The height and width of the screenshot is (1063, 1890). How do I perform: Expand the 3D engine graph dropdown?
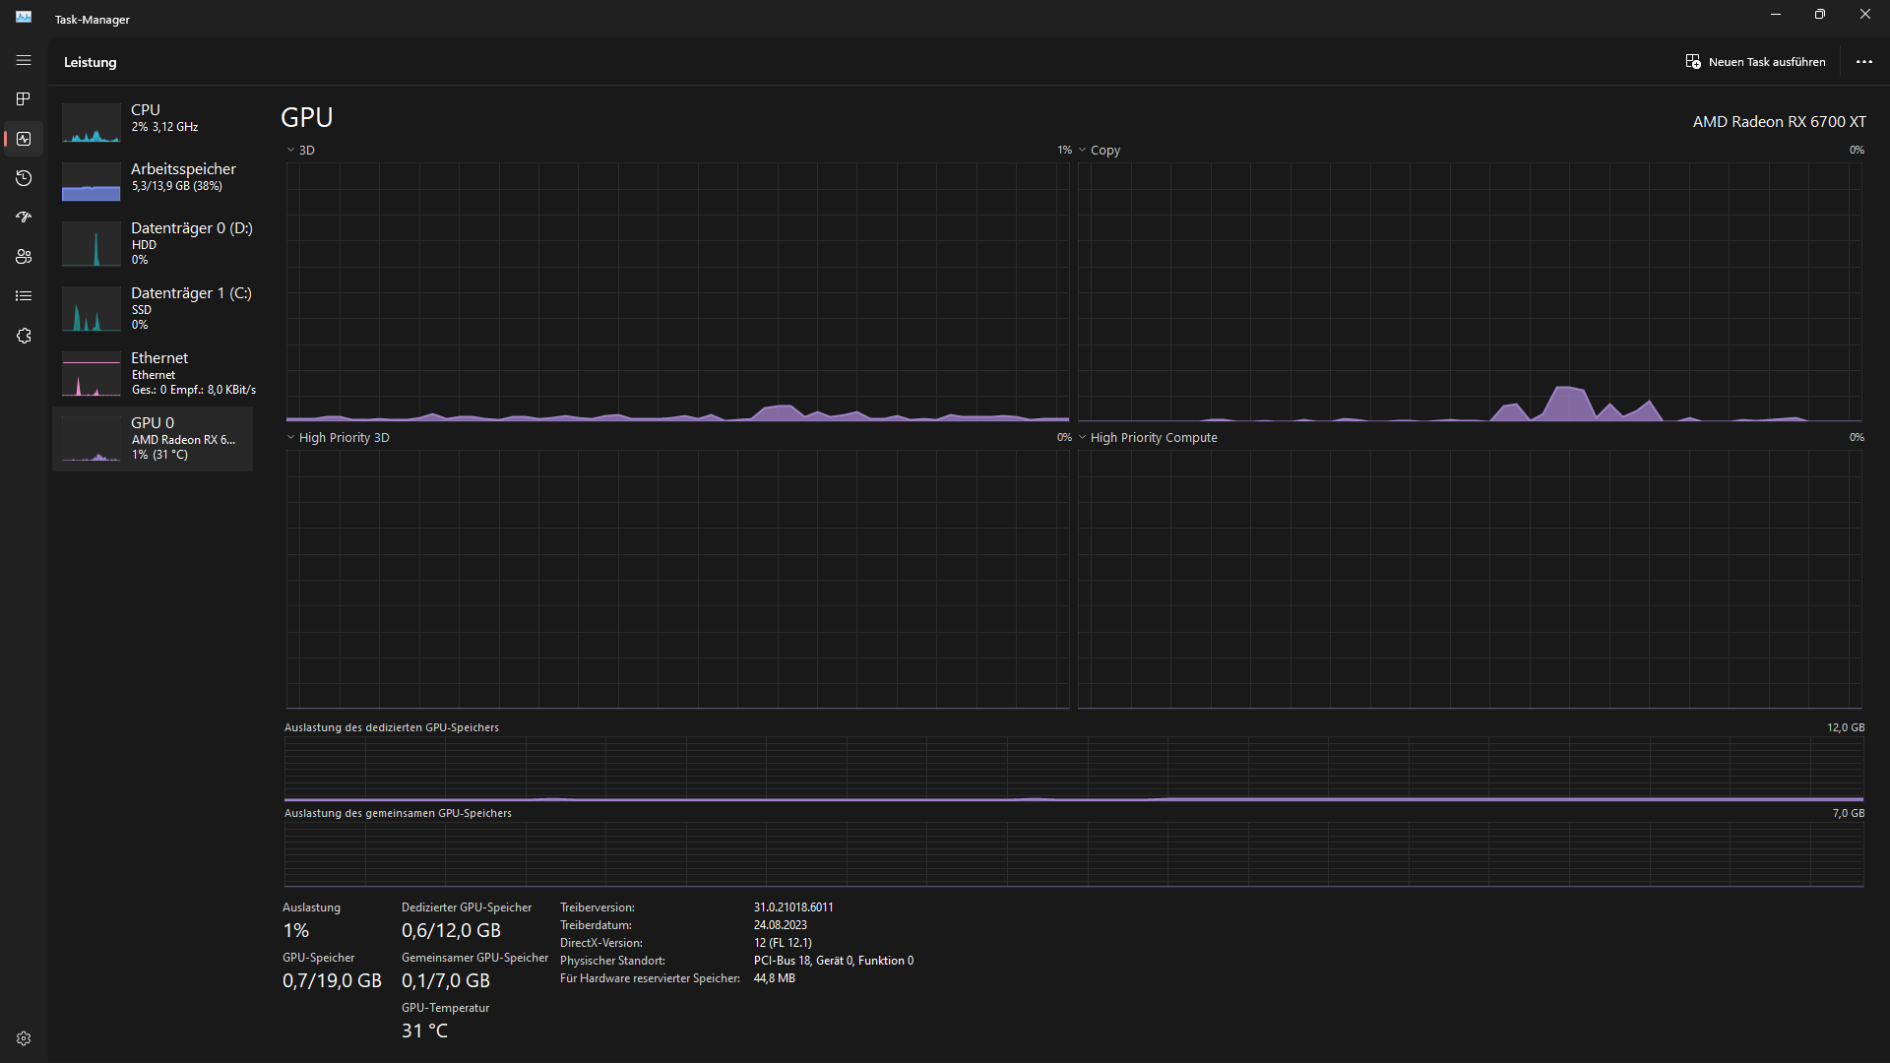point(300,151)
